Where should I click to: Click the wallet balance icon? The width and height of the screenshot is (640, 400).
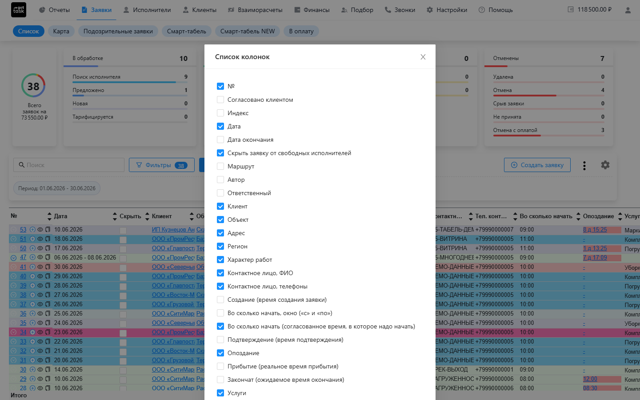click(x=571, y=9)
